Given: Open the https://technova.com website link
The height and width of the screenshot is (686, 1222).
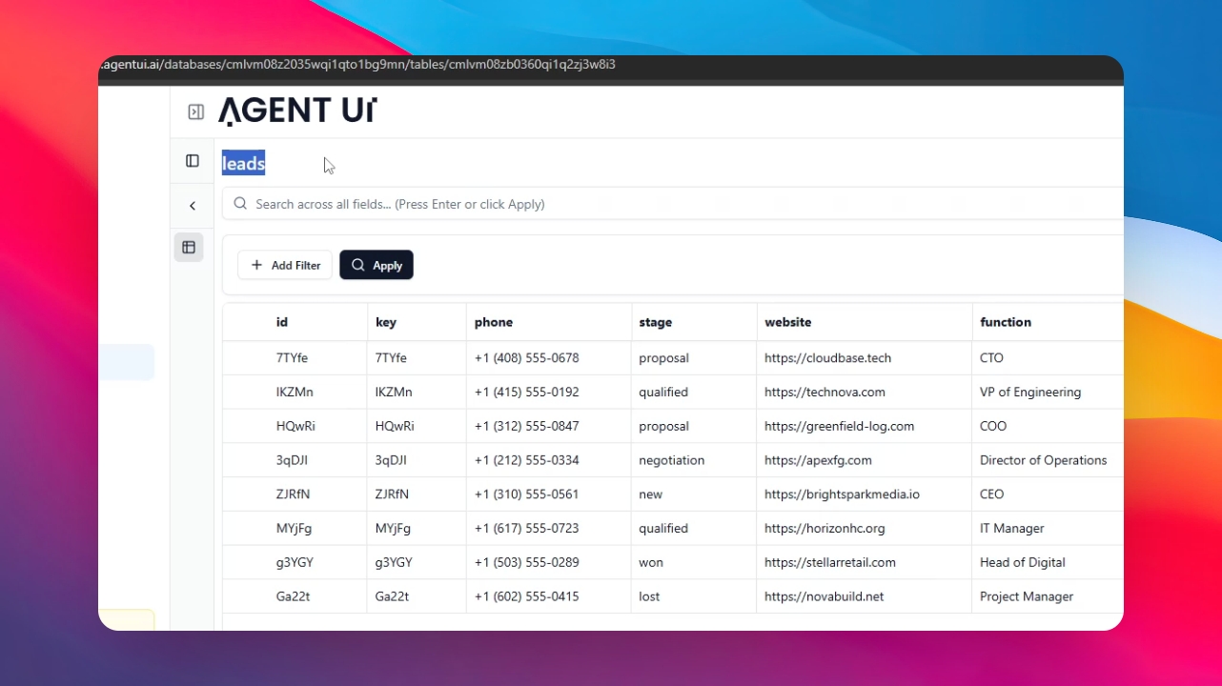Looking at the screenshot, I should pyautogui.click(x=825, y=393).
